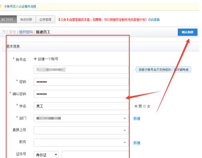Image resolution: width=202 pixels, height=158 pixels.
Task: Focus the 确认密码 input field
Action: coord(81,94)
